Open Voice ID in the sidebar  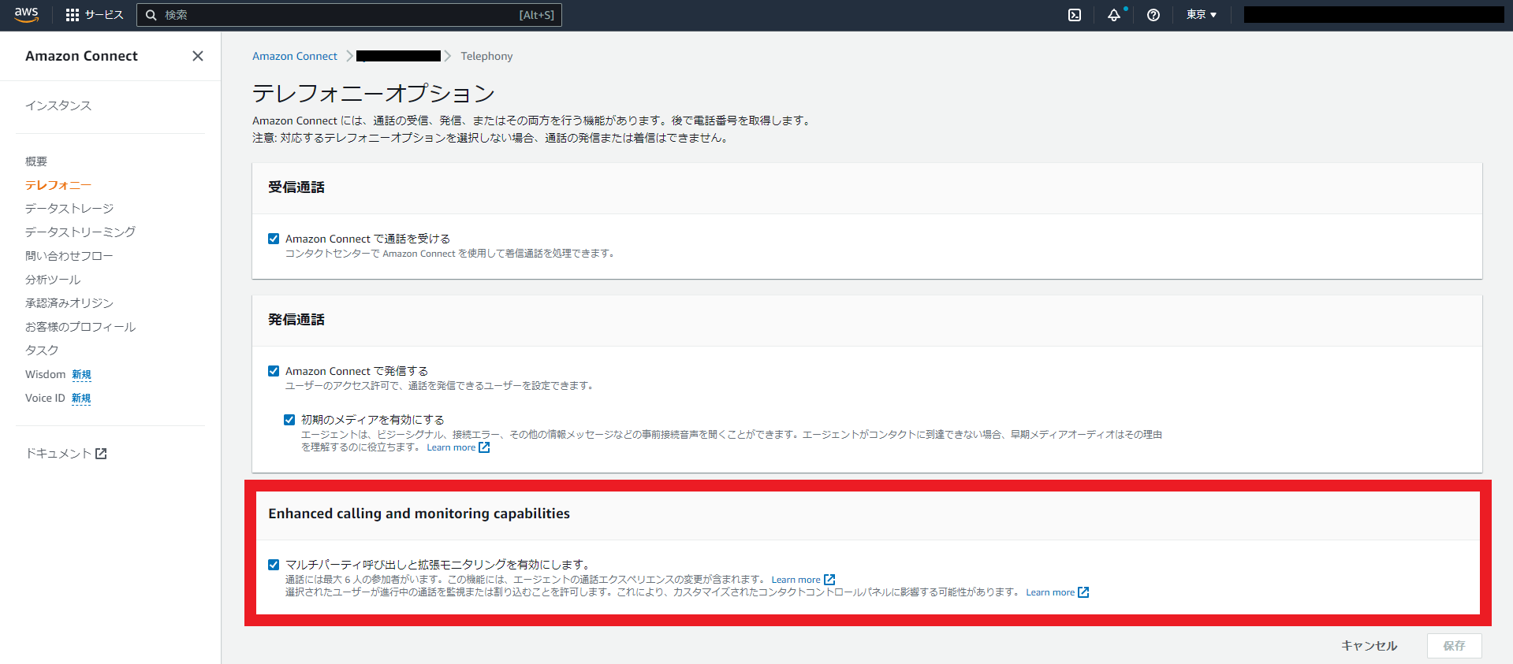pyautogui.click(x=45, y=398)
